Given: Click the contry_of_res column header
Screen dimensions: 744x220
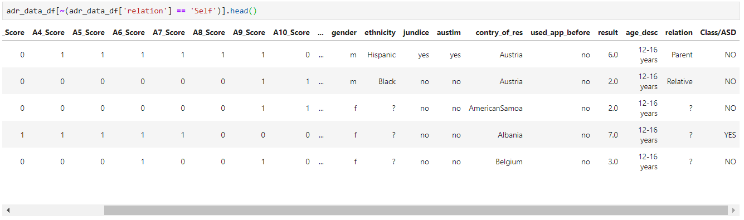Looking at the screenshot, I should [499, 33].
